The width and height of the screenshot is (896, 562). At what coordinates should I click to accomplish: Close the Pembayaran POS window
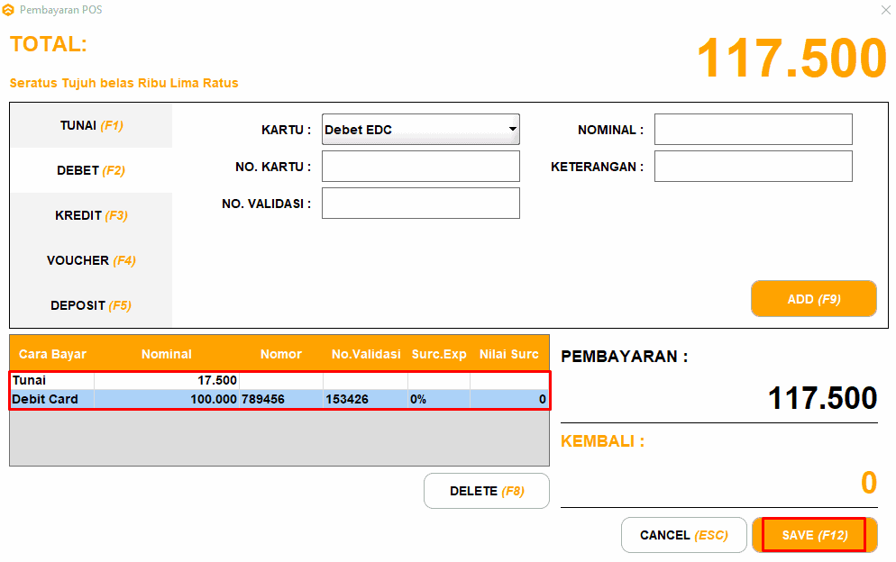pos(885,10)
